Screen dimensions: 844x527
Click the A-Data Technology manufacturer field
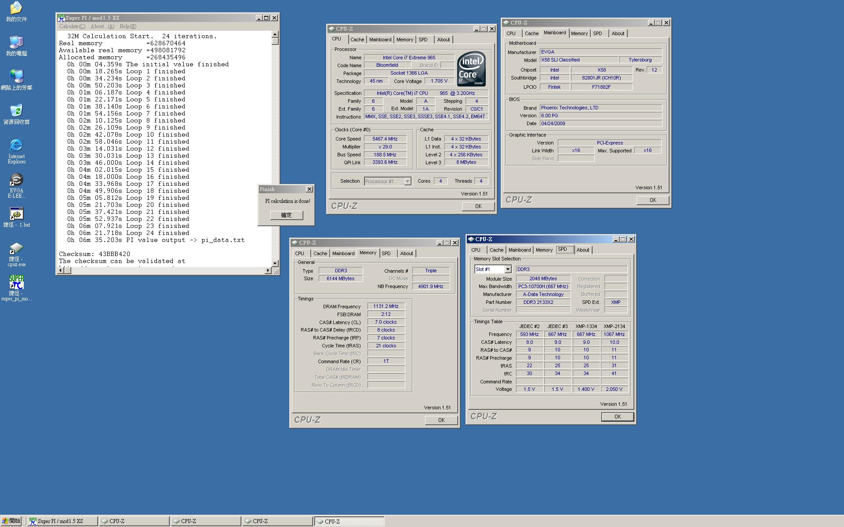pos(543,294)
